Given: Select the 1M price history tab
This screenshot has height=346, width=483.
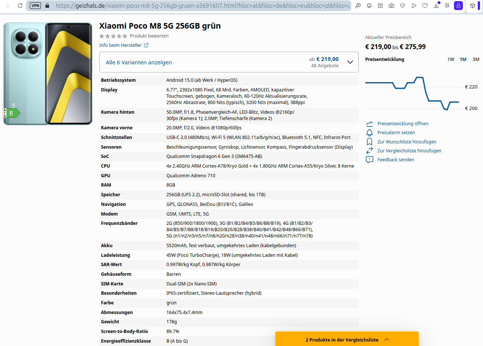Looking at the screenshot, I should (x=463, y=59).
